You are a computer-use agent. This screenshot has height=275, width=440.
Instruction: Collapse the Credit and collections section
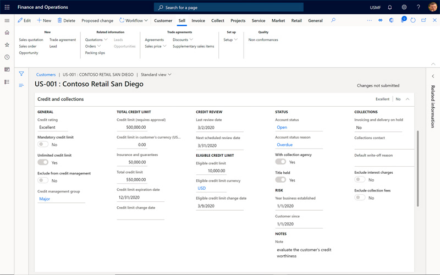(408, 99)
